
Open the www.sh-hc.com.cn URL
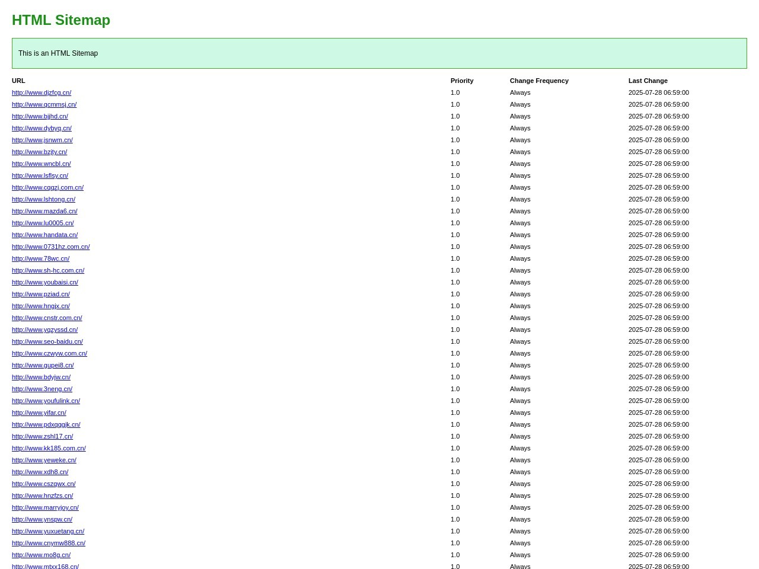pos(48,270)
